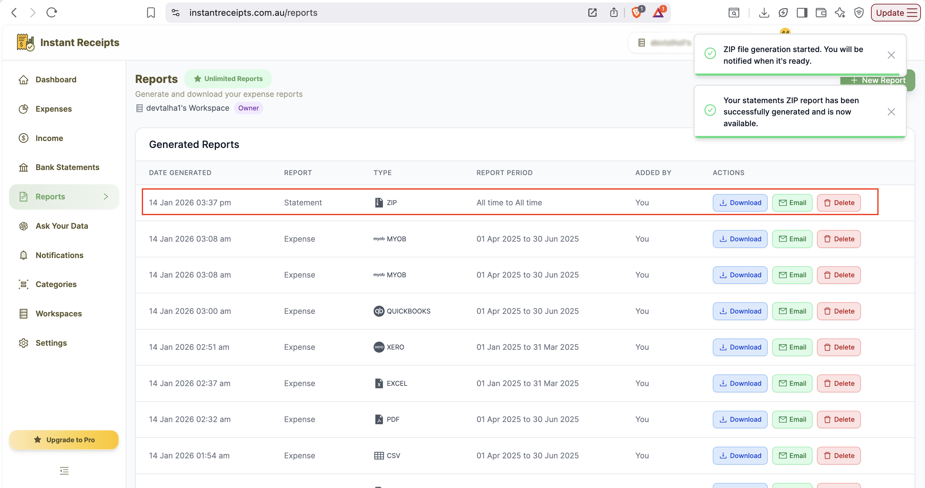The height and width of the screenshot is (488, 925).
Task: Email the QUICKBOOKS expense report
Action: pyautogui.click(x=792, y=311)
